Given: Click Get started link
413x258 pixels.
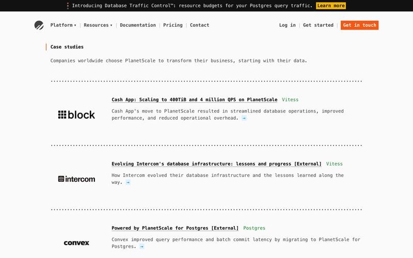Looking at the screenshot, I should click(x=318, y=25).
